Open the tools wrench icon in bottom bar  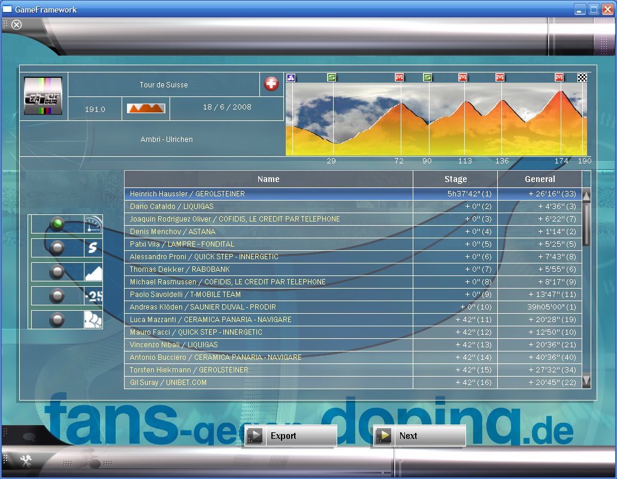click(x=26, y=460)
